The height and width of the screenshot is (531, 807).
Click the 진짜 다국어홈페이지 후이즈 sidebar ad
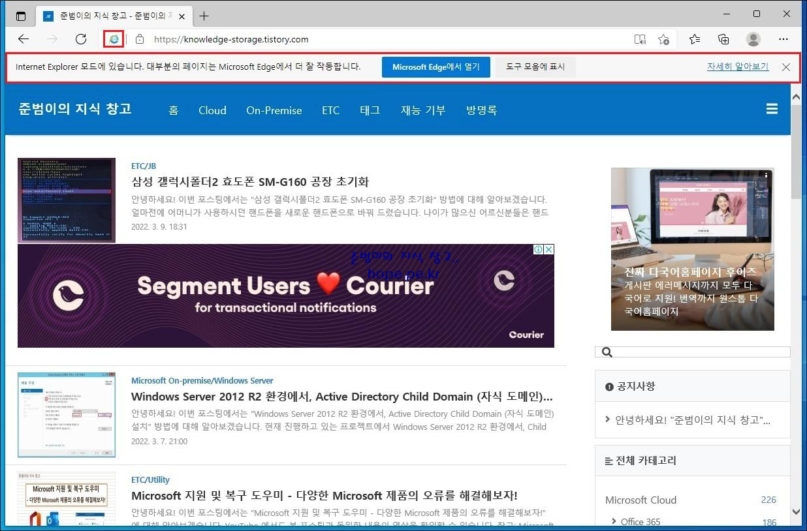(693, 249)
